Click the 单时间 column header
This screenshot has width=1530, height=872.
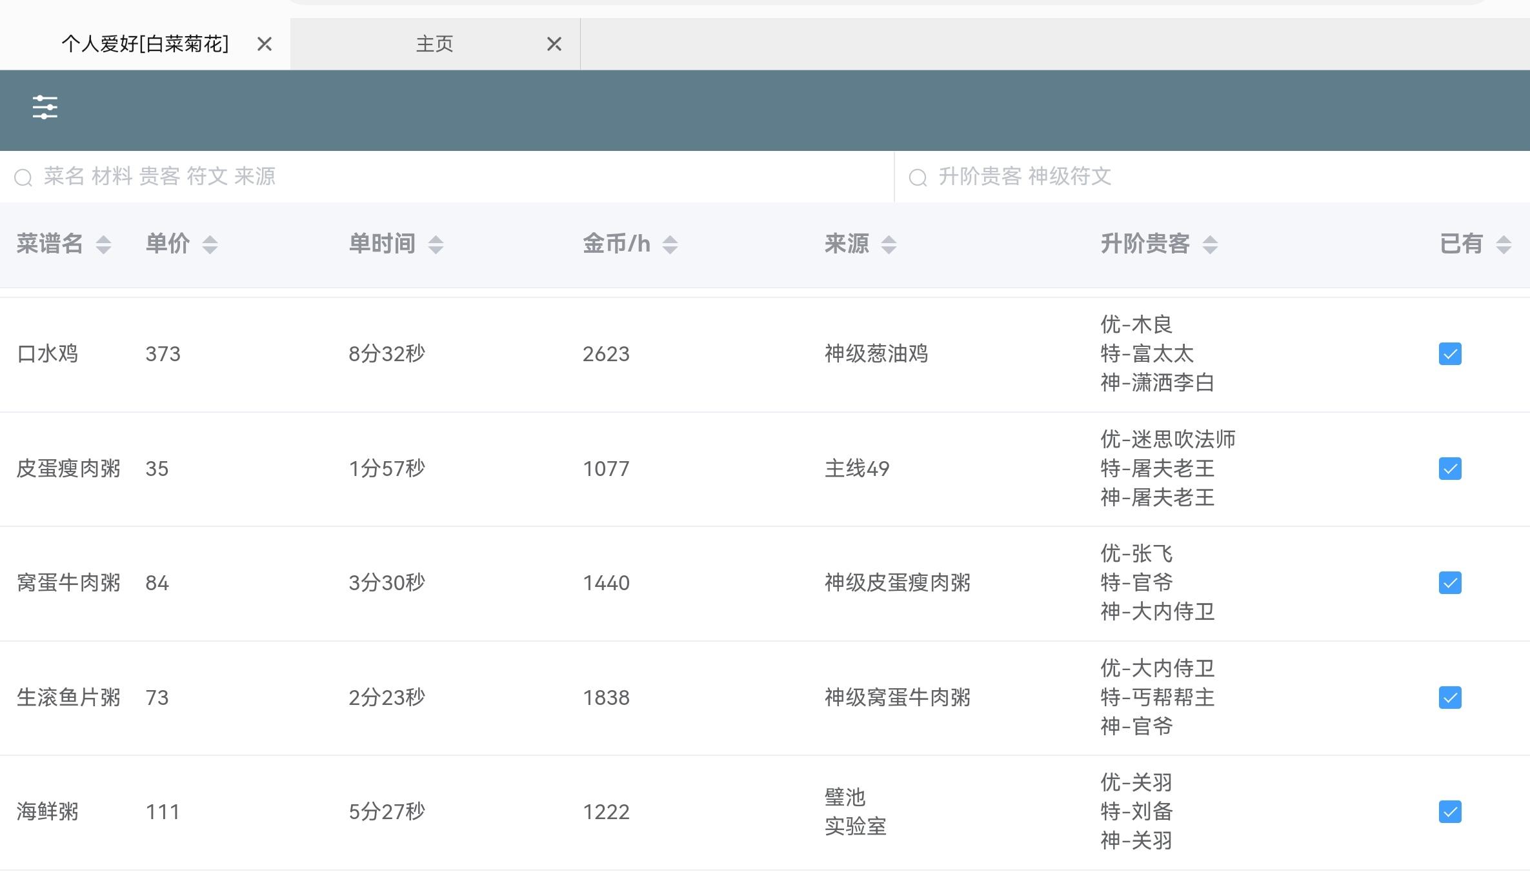pyautogui.click(x=382, y=244)
